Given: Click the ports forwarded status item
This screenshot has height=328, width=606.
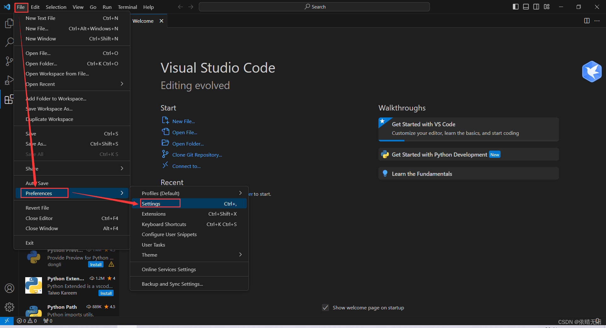Looking at the screenshot, I should [x=48, y=321].
